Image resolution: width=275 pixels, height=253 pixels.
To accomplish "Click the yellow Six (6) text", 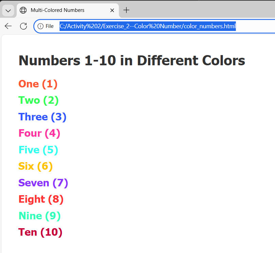I will [x=35, y=166].
